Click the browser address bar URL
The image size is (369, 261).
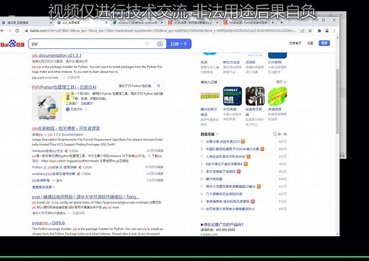click(x=163, y=30)
